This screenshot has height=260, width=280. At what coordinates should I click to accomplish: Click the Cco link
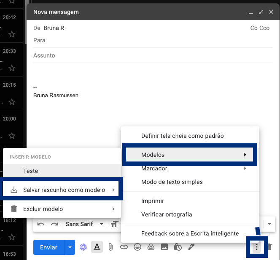pos(264,28)
